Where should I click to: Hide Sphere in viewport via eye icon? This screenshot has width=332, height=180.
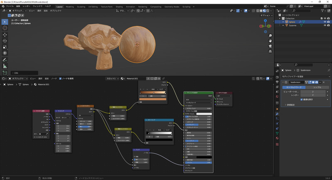click(x=325, y=22)
